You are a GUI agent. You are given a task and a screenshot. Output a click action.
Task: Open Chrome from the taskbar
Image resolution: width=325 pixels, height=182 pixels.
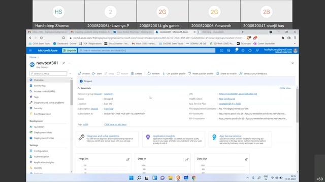point(194,178)
